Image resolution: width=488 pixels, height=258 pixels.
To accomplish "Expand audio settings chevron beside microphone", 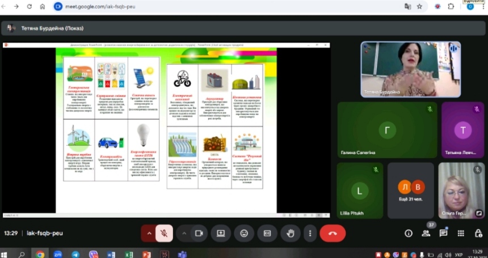I will 150,233.
